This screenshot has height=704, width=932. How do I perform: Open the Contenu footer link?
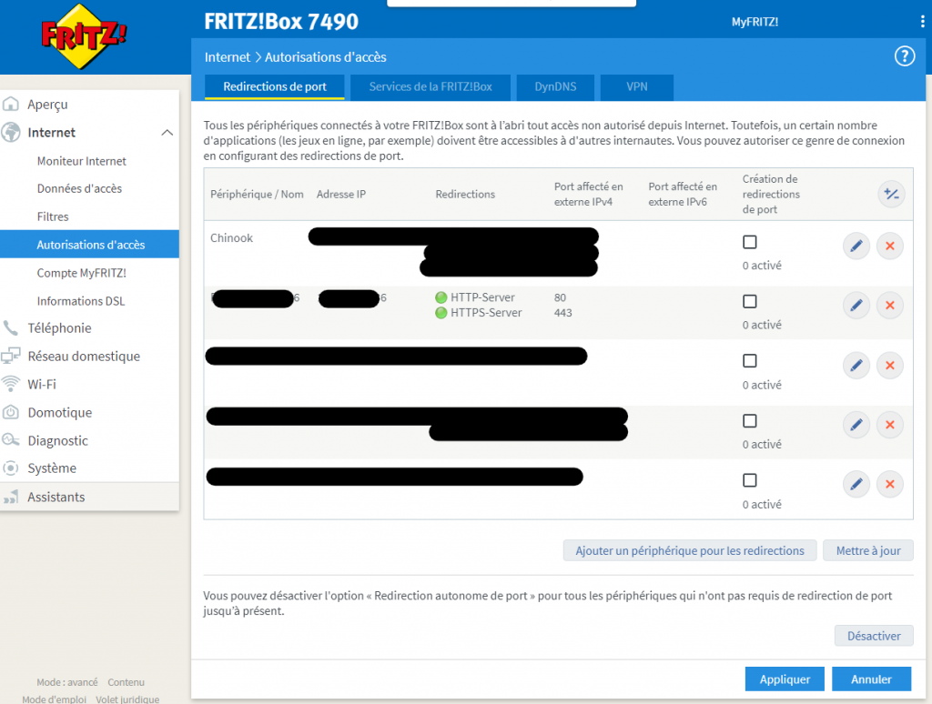click(x=126, y=682)
